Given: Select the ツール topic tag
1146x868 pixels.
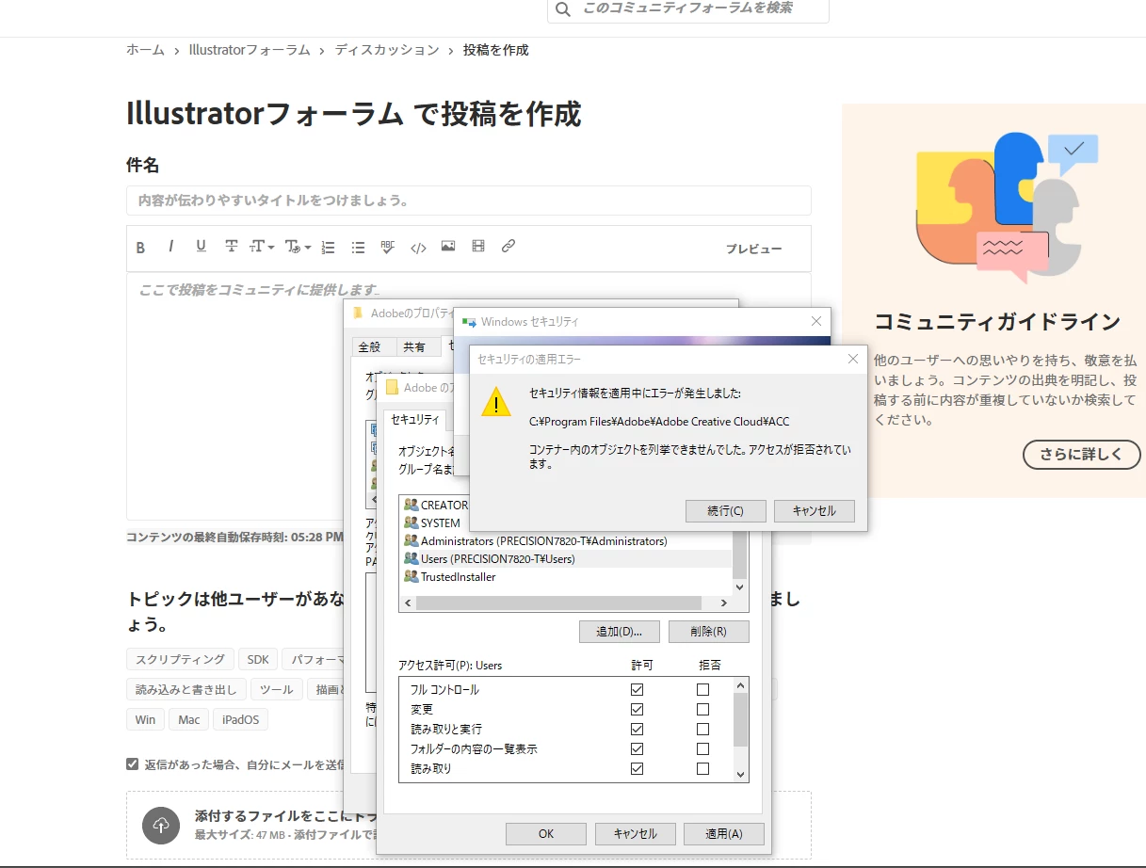Looking at the screenshot, I should point(277,689).
